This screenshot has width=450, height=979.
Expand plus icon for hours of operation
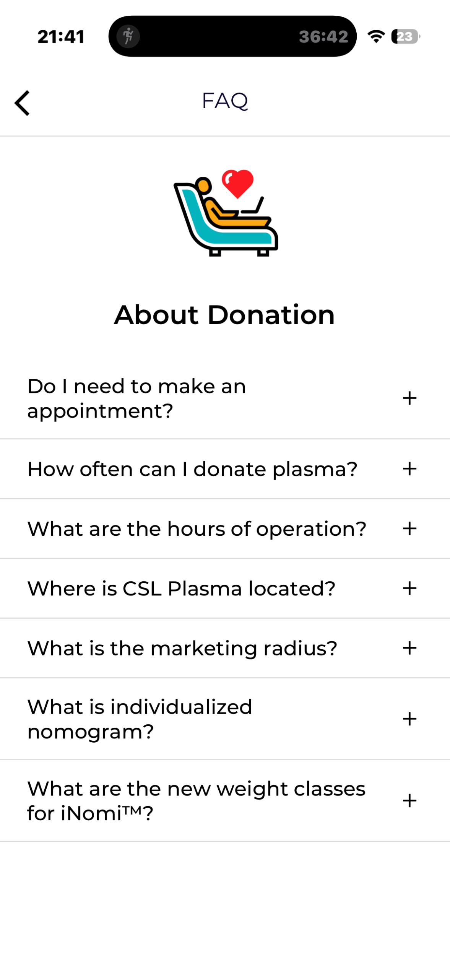click(x=409, y=529)
